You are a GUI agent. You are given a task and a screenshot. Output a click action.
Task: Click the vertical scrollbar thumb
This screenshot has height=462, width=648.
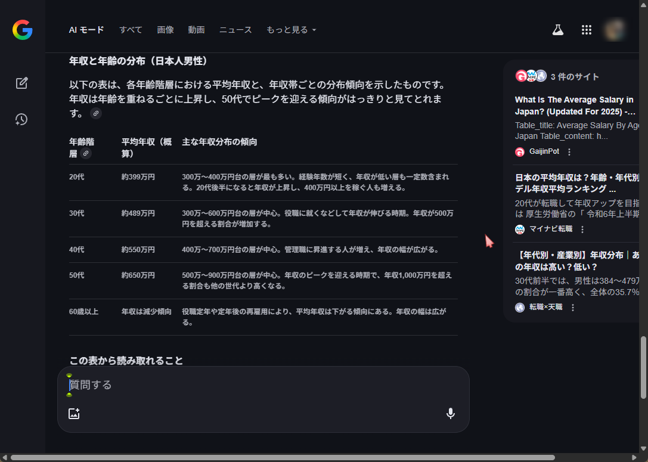[643, 367]
